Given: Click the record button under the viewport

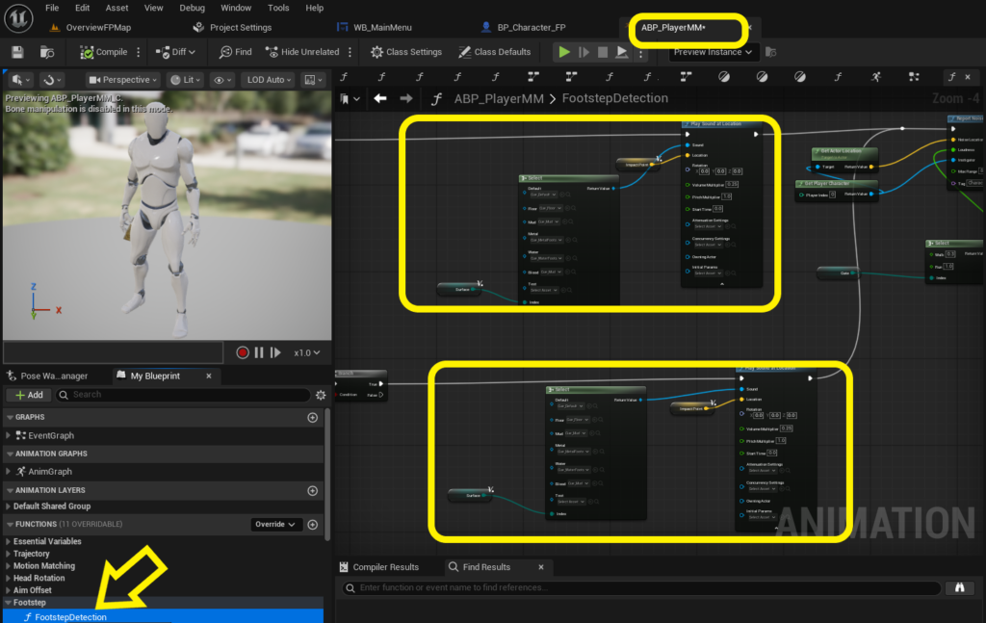Looking at the screenshot, I should 242,352.
